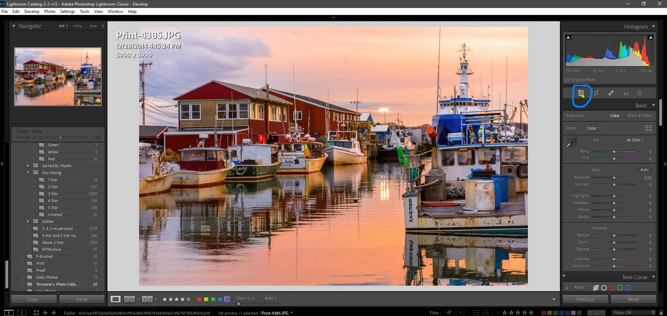Select main window display button 1

coord(9,313)
